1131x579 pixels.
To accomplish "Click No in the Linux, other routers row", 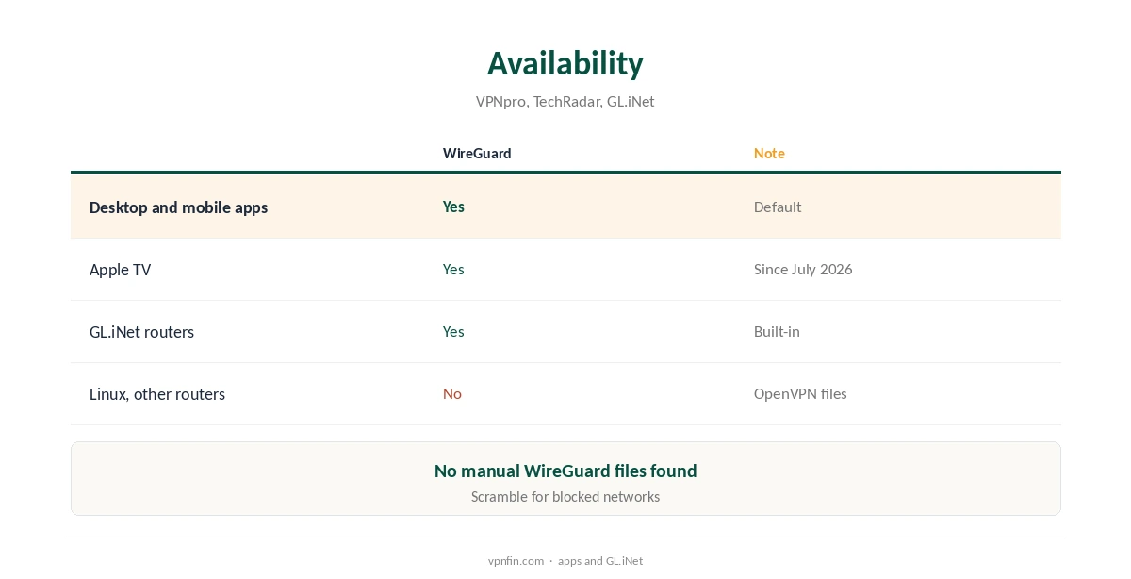I will click(x=452, y=393).
